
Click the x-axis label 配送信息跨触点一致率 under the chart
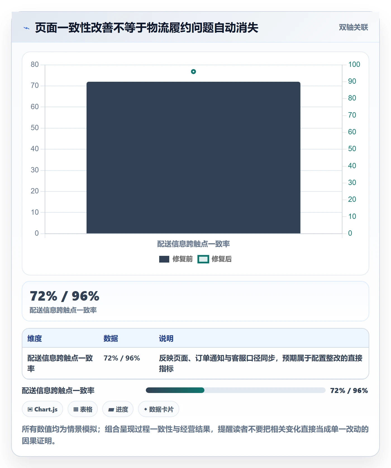coord(193,244)
